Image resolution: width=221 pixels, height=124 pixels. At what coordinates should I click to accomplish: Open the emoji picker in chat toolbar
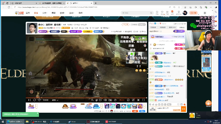[x=150, y=104]
